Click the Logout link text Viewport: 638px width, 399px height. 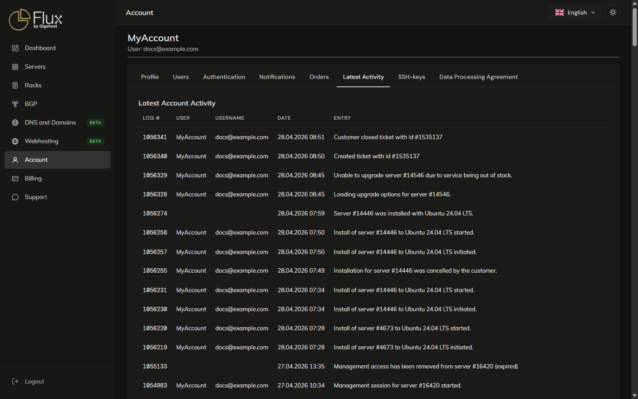click(x=34, y=381)
